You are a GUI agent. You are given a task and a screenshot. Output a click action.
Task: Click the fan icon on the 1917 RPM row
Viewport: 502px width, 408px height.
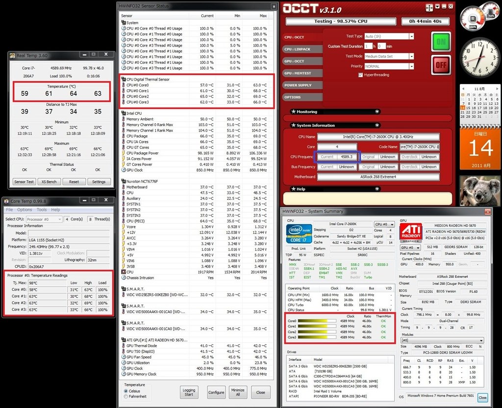(124, 272)
